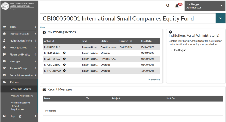
Task: Click the gear icon above Portal Administrator(s)
Action: click(x=170, y=32)
